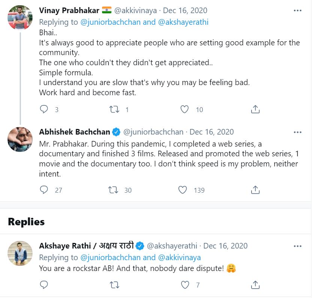Retweet Vinay Prabhakar's tweet
This screenshot has height=298, width=313.
coord(114,109)
